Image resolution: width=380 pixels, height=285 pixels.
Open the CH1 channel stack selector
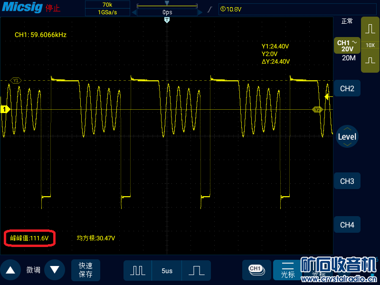click(x=256, y=270)
